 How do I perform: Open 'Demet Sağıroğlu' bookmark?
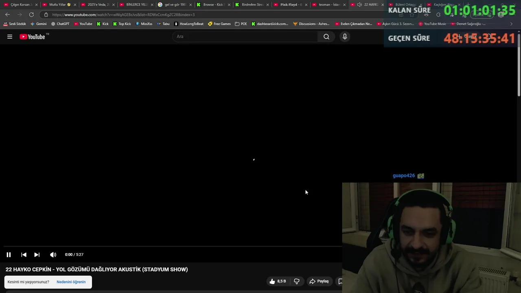pos(468,24)
